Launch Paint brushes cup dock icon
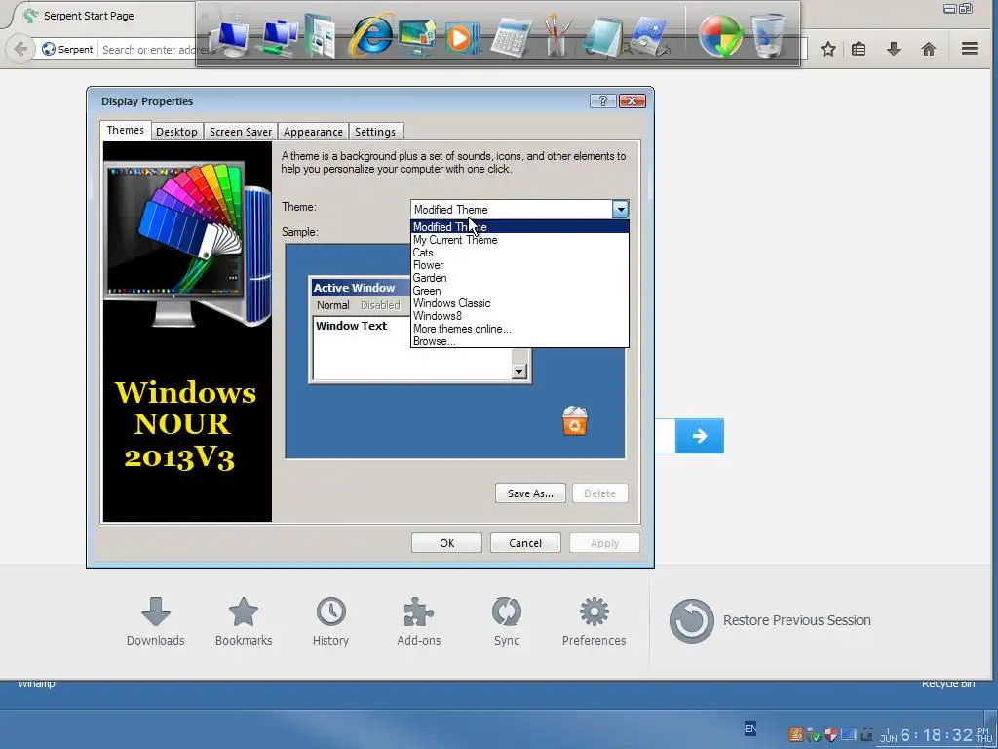The width and height of the screenshot is (998, 749). click(557, 36)
